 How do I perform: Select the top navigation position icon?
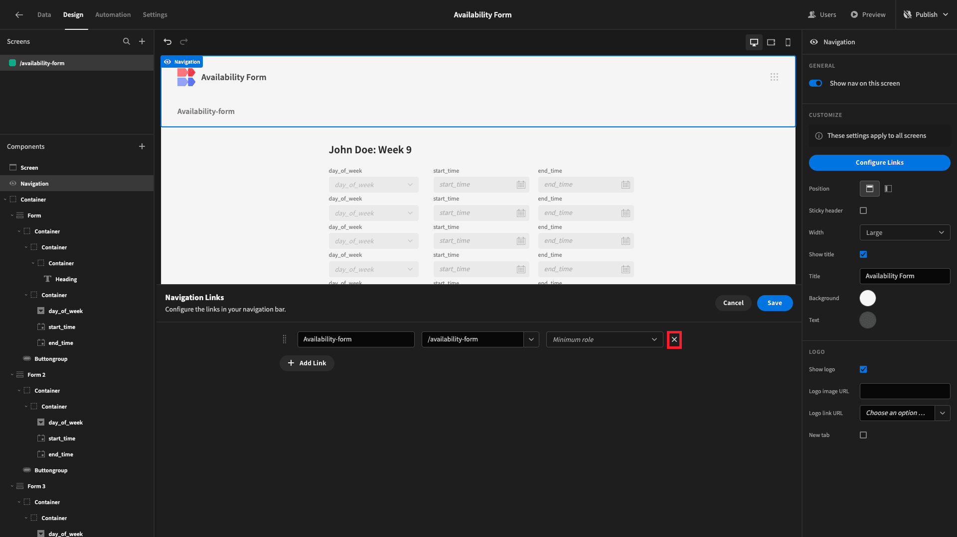(x=870, y=189)
